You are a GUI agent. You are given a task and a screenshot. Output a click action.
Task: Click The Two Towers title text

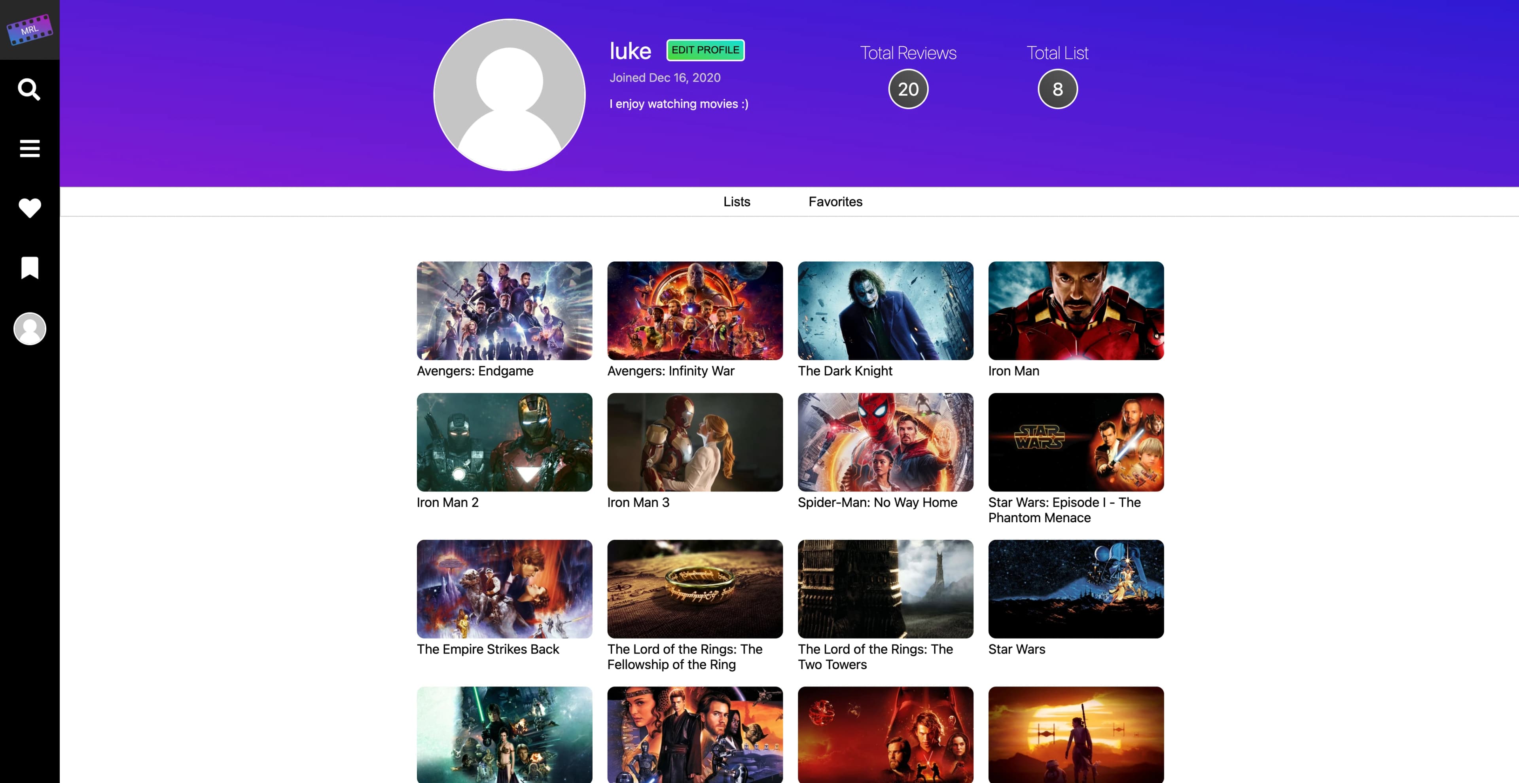coord(875,657)
